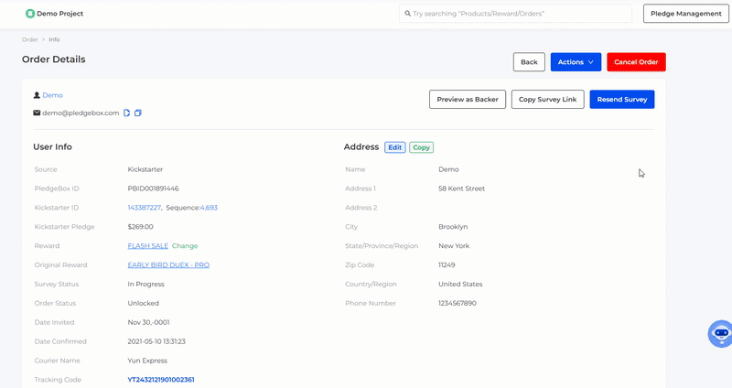Go to Order in the breadcrumb
The image size is (732, 388).
pyautogui.click(x=30, y=39)
